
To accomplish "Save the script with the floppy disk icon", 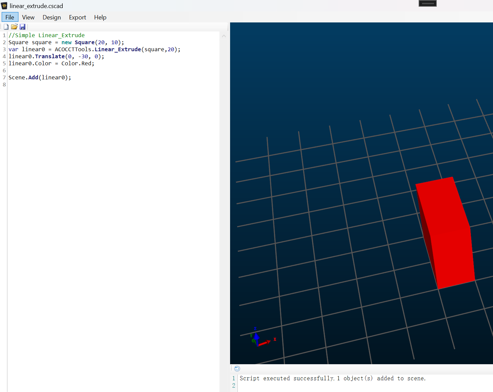I will 22,27.
